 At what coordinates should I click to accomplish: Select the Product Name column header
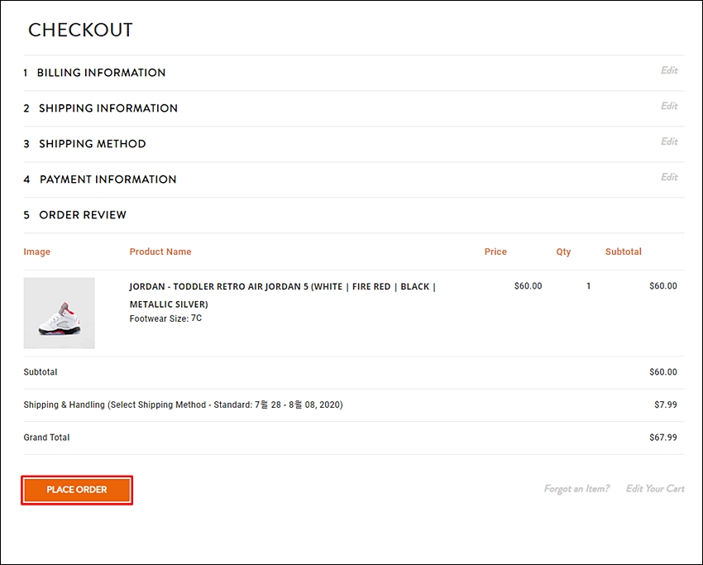[x=160, y=251]
